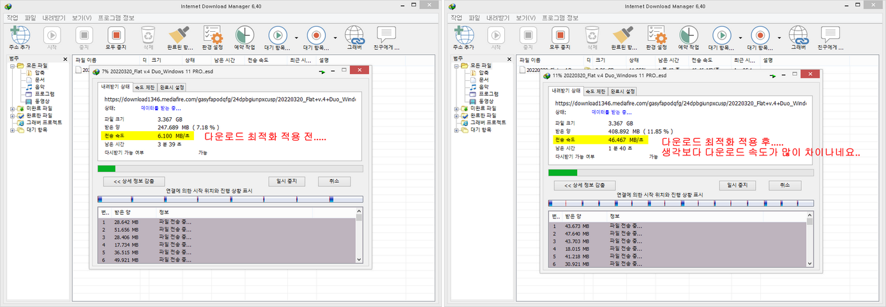
Task: Click the connection segment progress strip in the 11% dialog
Action: tap(681, 204)
